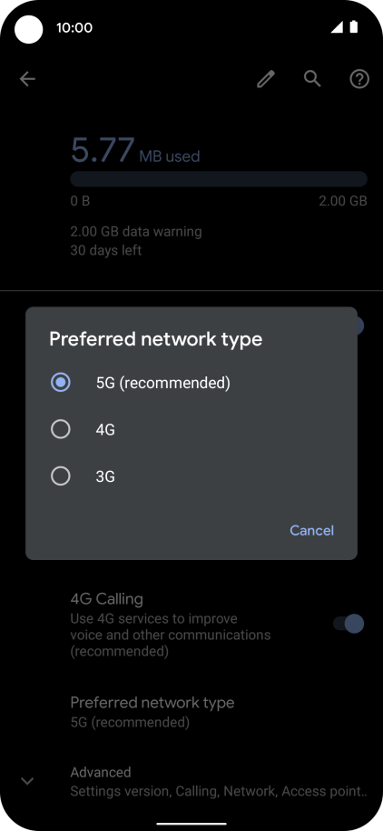Choose the 3G option label
383x831 pixels.
(x=105, y=476)
